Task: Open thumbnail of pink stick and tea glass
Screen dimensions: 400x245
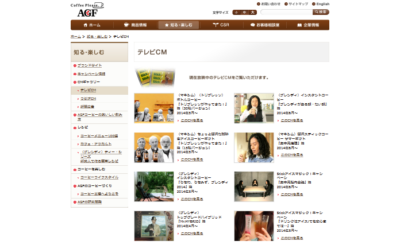Action: click(254, 226)
